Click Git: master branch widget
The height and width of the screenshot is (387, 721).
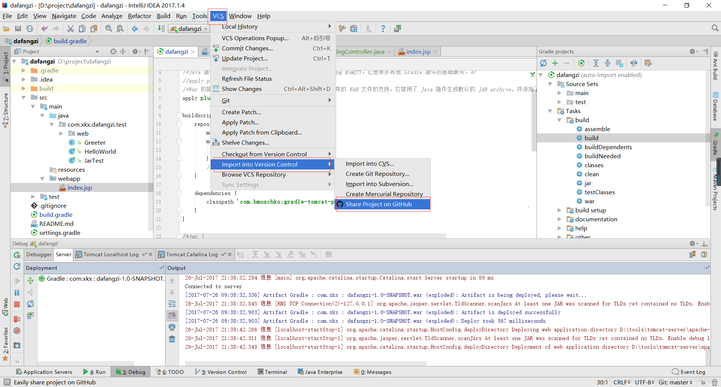point(675,382)
